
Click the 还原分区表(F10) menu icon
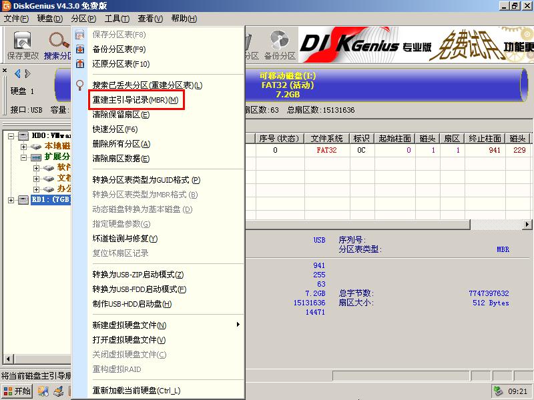click(79, 63)
